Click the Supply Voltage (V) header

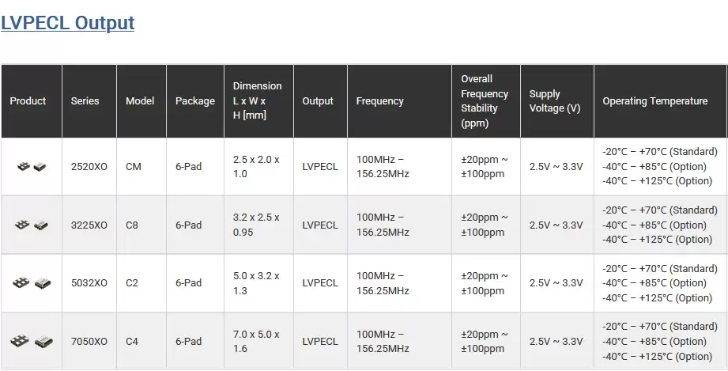point(555,101)
